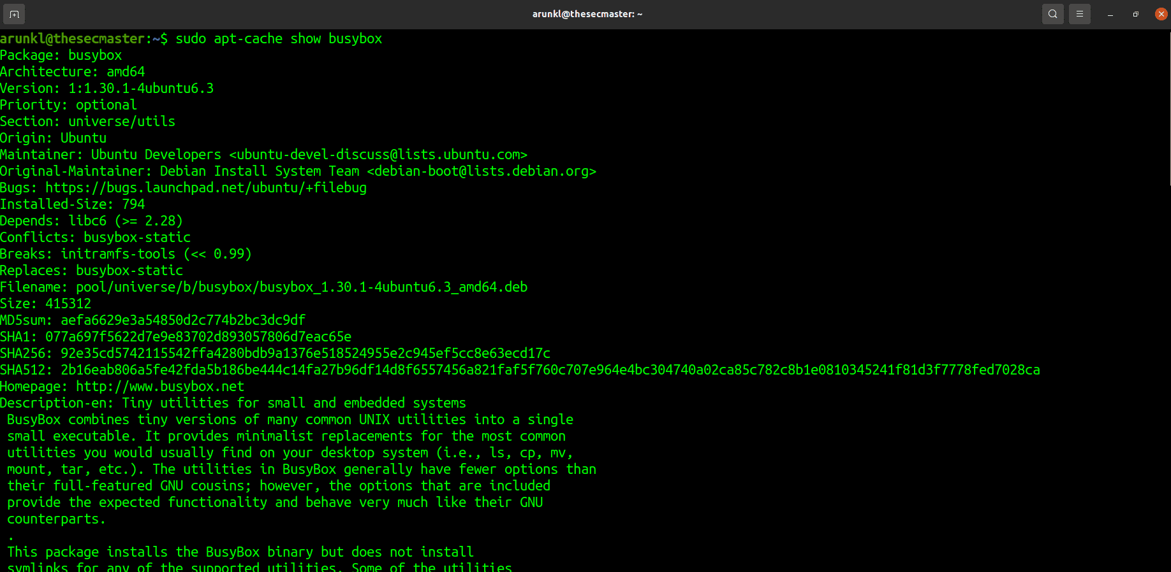The image size is (1171, 572).
Task: Click the Breaks: initramfs-tools line
Action: [x=126, y=254]
